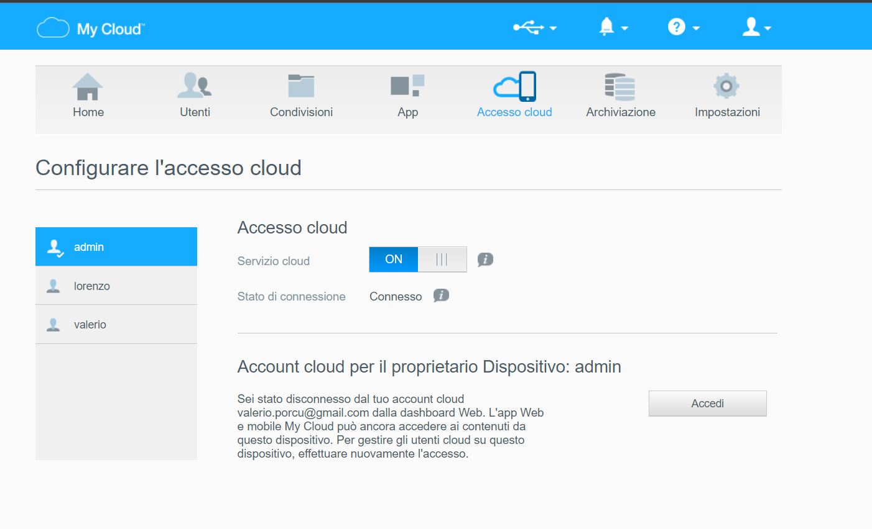Select user lorenzo in the list
This screenshot has width=872, height=529.
click(x=116, y=286)
